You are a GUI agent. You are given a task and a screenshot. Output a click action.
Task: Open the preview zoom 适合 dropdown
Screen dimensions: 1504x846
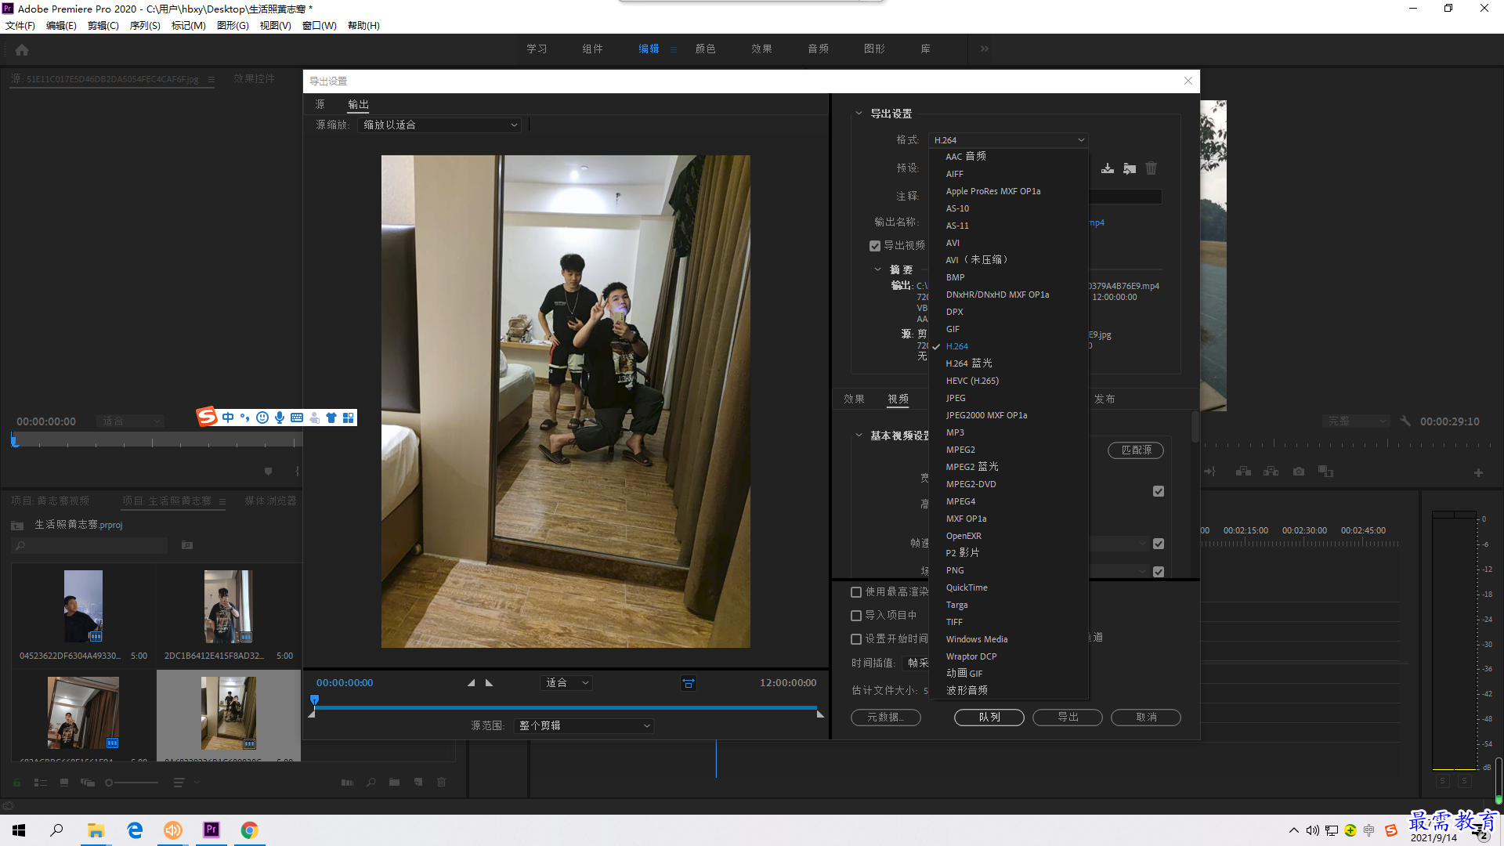pyautogui.click(x=566, y=683)
